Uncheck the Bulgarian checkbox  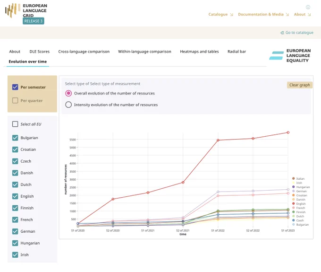15,138
